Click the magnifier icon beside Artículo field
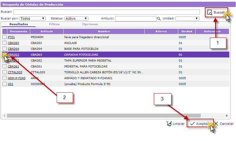 (159, 18)
